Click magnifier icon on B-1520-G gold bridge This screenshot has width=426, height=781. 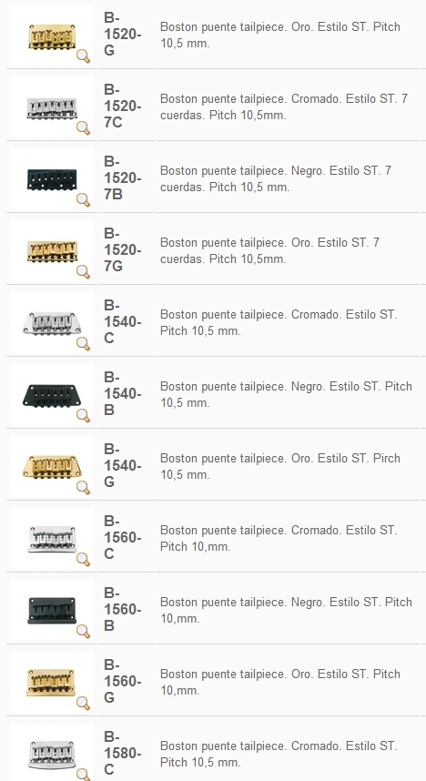pyautogui.click(x=83, y=56)
